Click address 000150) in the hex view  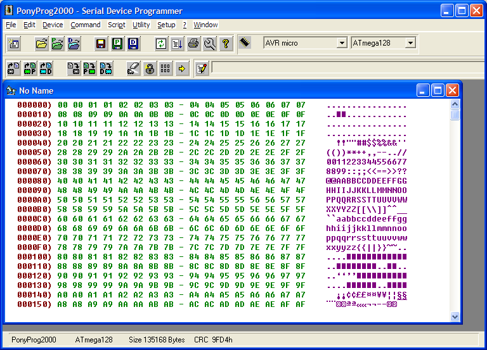coord(34,304)
